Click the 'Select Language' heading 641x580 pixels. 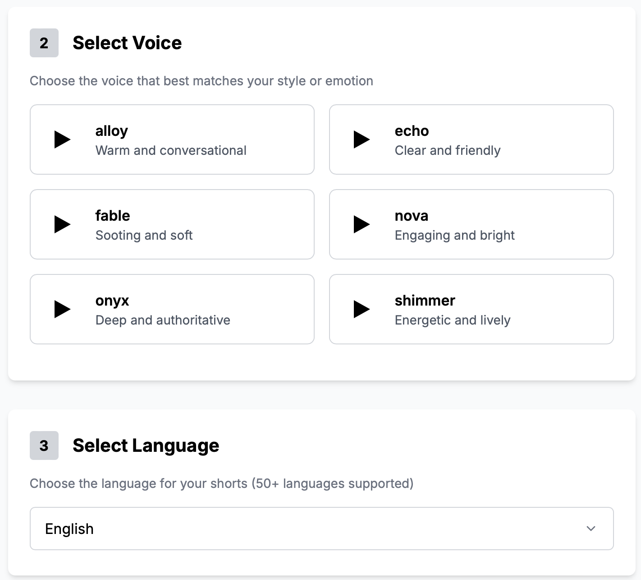point(146,445)
